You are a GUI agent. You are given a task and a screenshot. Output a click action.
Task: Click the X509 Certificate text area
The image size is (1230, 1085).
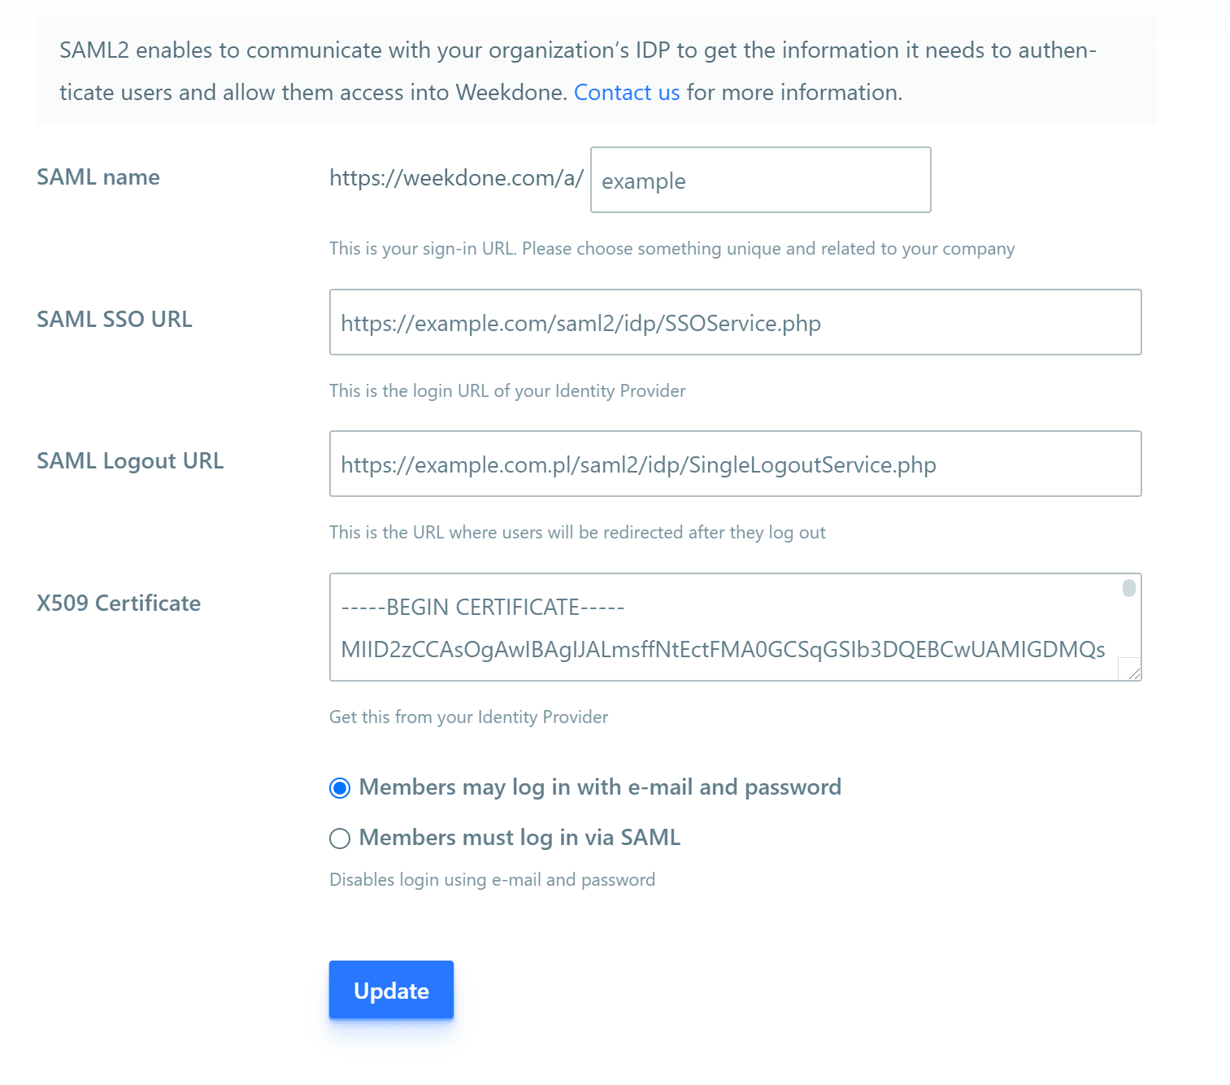(x=724, y=627)
